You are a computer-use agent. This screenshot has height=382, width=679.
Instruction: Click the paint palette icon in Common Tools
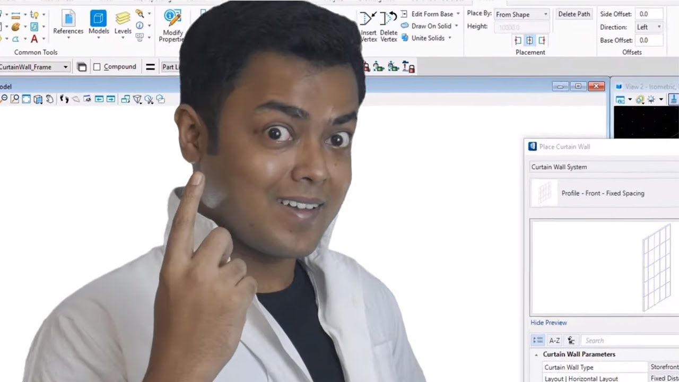coord(15,27)
